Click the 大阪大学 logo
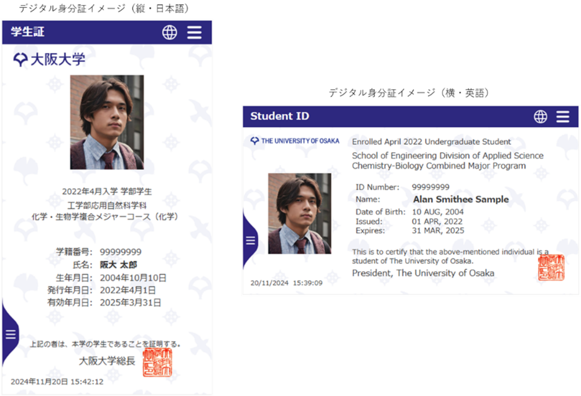 [49, 59]
